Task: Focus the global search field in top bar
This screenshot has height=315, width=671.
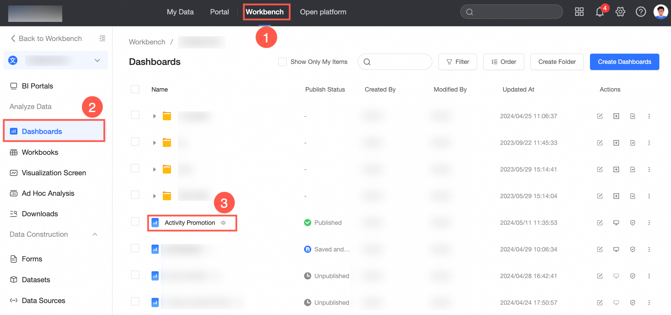Action: tap(511, 12)
